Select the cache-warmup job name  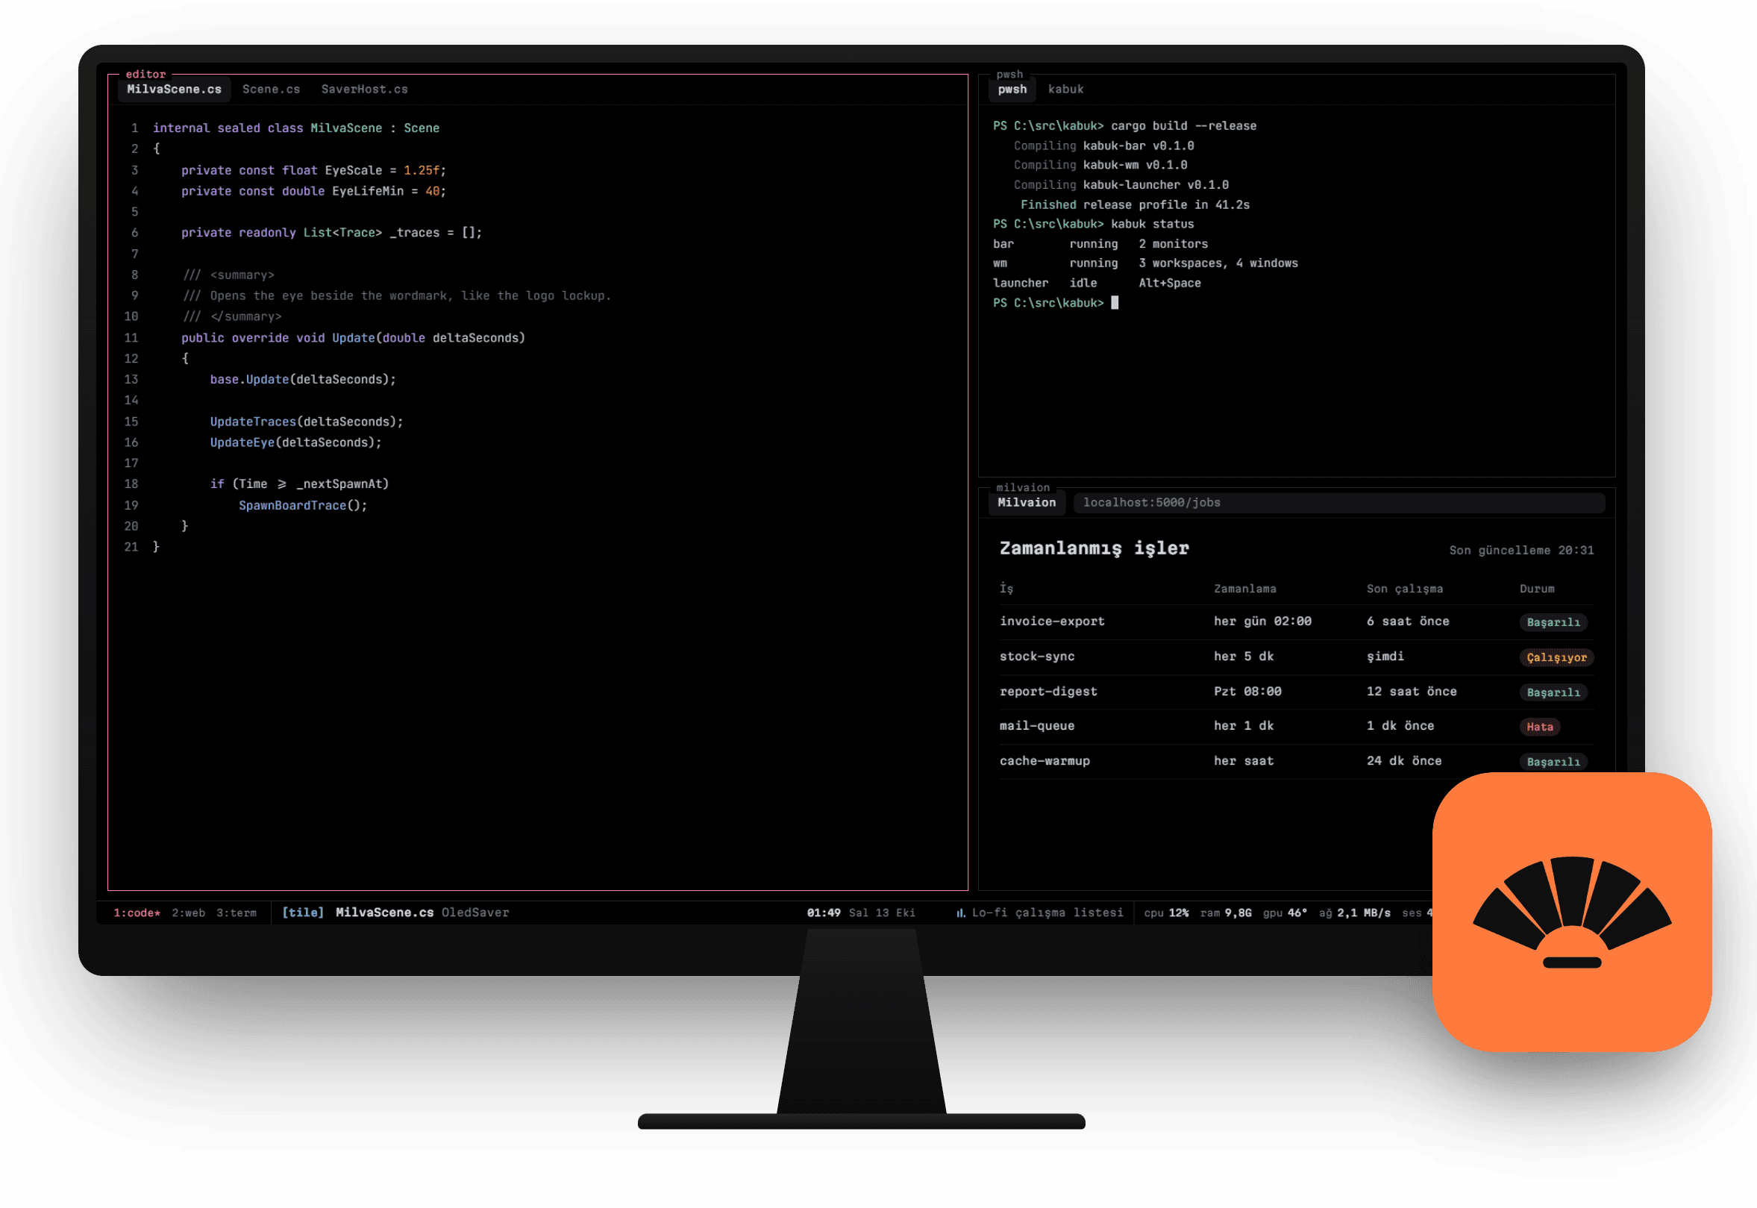(x=1044, y=760)
